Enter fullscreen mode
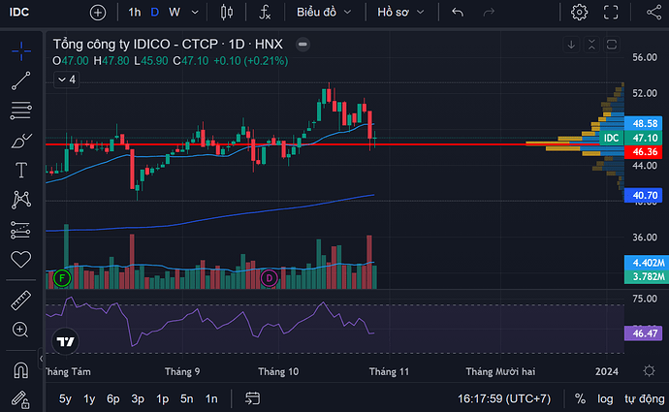This screenshot has height=412, width=669. [x=611, y=13]
